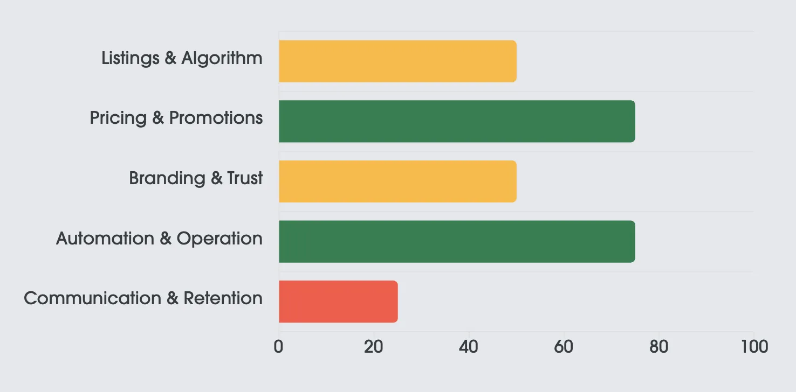The image size is (796, 392).
Task: Click the word "Operation" in the axis label
Action: [219, 238]
